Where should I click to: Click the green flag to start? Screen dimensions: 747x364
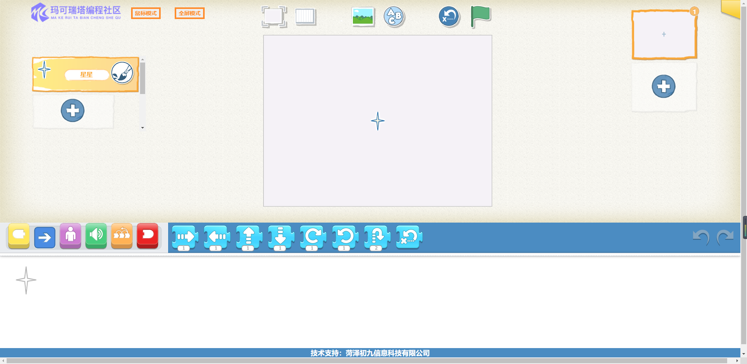[480, 16]
